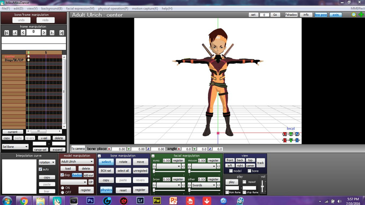
Task: Enable the repeat playback checkbox
Action: click(245, 182)
